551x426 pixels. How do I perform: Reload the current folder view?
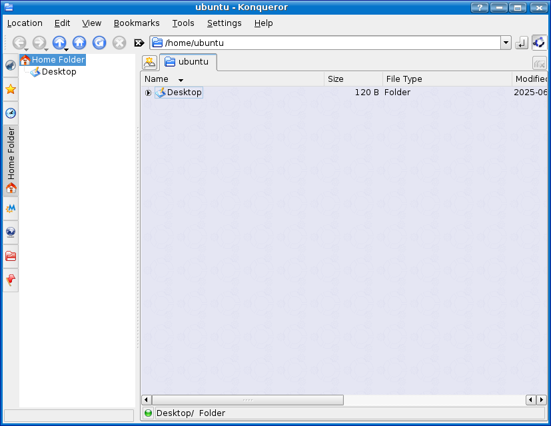tap(99, 43)
